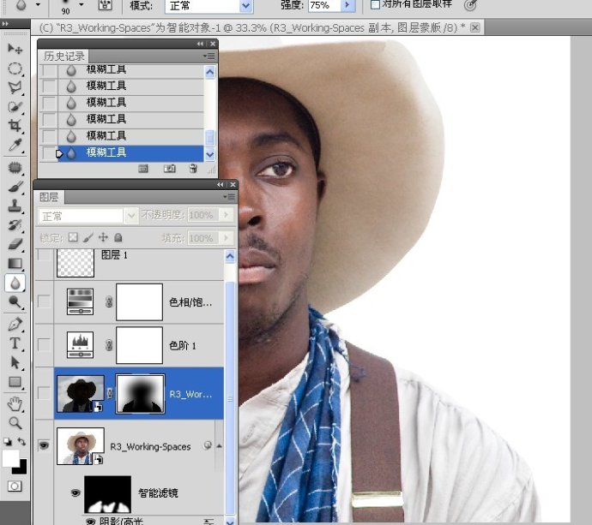Show the Hue/Saturation layer
Viewport: 592px width, 525px height.
[44, 301]
